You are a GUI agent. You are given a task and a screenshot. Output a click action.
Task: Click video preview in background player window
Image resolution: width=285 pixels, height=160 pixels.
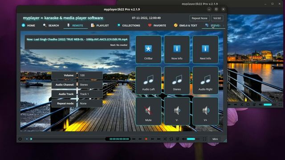[x=255, y=58]
